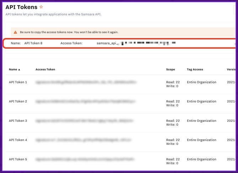Image resolution: width=238 pixels, height=173 pixels.
Task: Click the blurred access token for API Token 1
Action: 86,82
